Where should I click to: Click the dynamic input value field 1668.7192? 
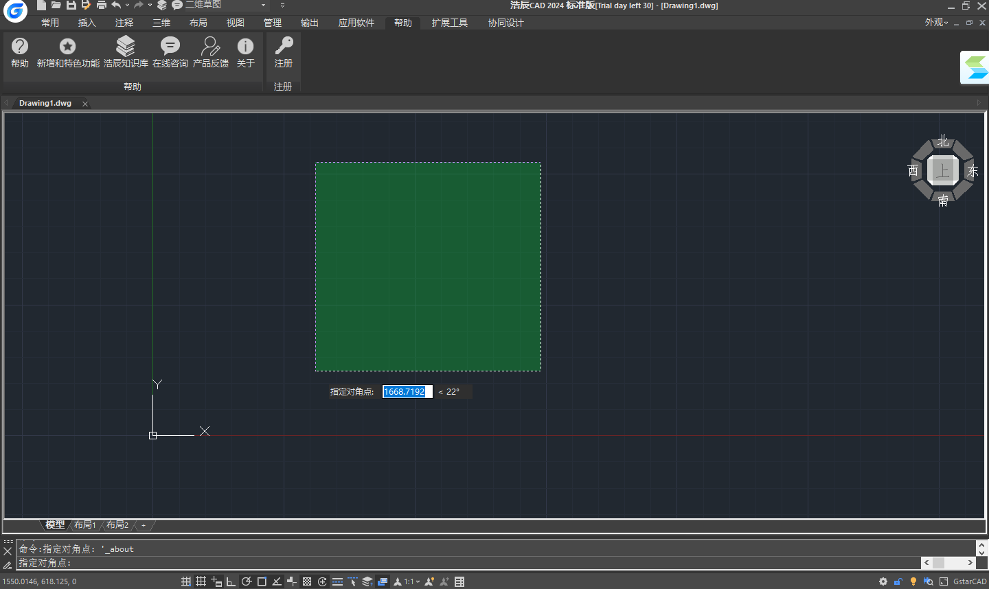coord(407,392)
